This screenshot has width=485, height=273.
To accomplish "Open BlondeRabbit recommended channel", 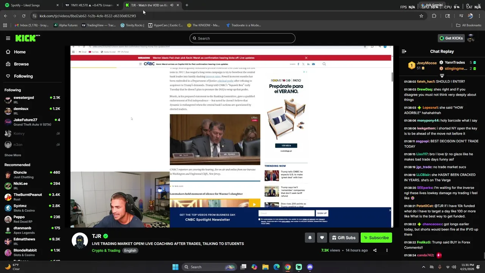I will pyautogui.click(x=32, y=253).
